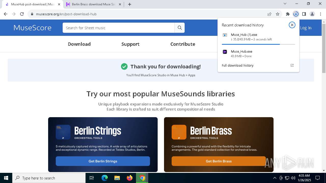Viewport: 326px width, 183px height.
Task: Open full download history external icon
Action: pyautogui.click(x=292, y=65)
